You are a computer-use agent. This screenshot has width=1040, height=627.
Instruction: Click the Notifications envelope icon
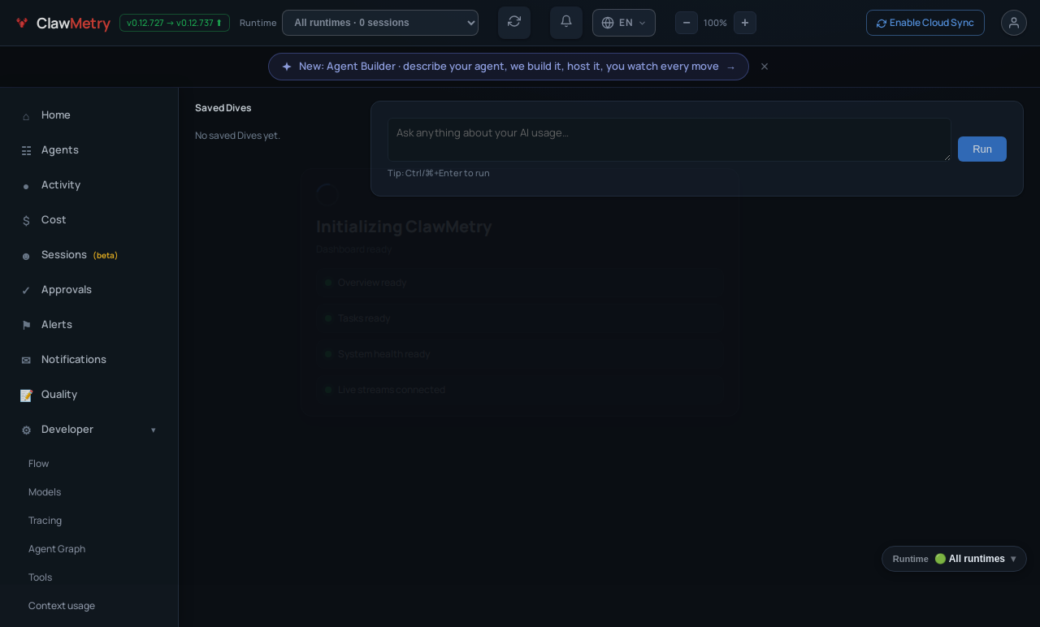click(26, 361)
